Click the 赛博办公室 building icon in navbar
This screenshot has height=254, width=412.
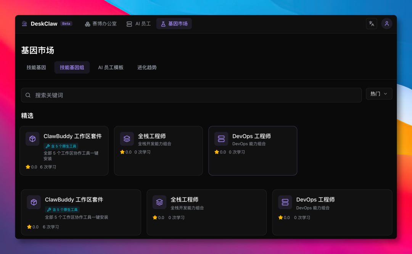click(x=87, y=23)
